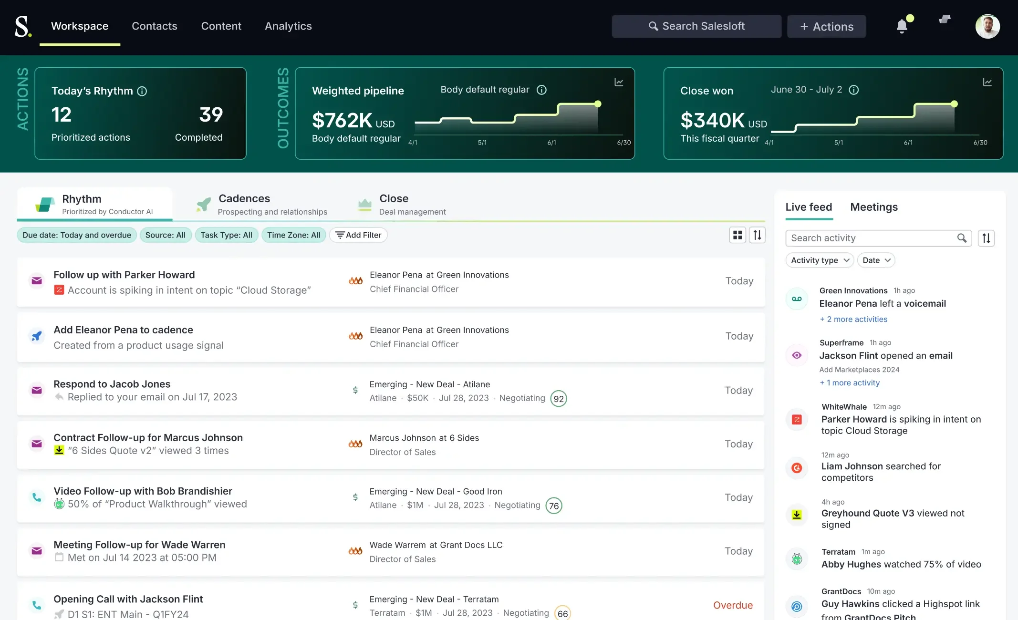Image resolution: width=1018 pixels, height=620 pixels.
Task: Click the Add Filter button
Action: pyautogui.click(x=358, y=235)
